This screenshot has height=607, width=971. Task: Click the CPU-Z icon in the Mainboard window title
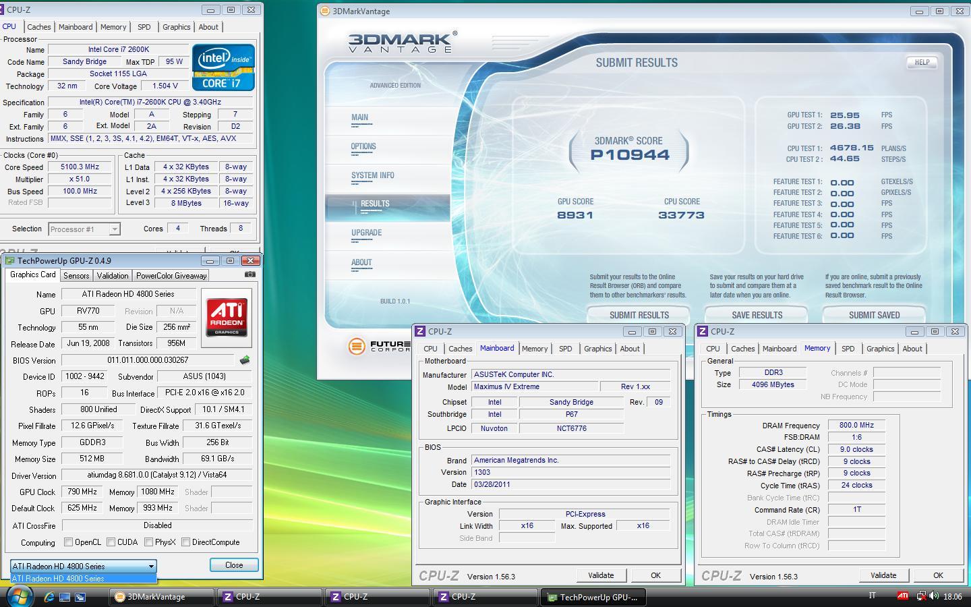pyautogui.click(x=420, y=331)
